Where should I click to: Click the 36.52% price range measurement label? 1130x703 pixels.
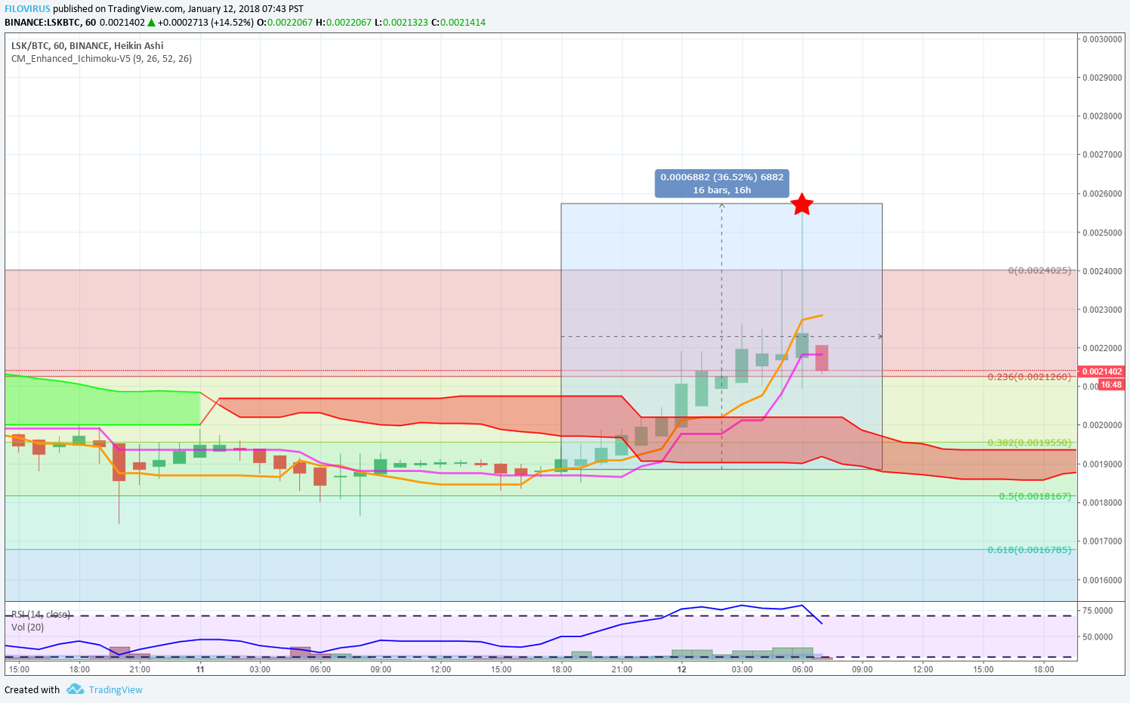coord(722,183)
